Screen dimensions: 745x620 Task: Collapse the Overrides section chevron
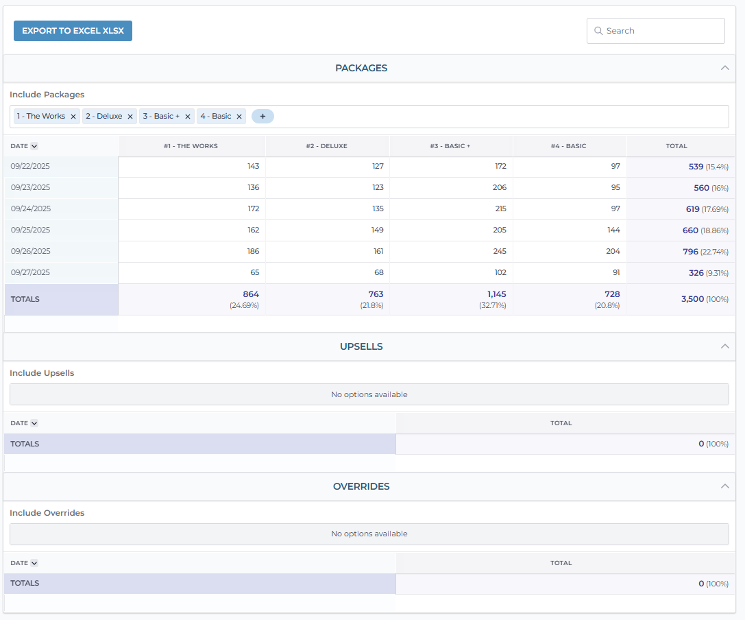point(725,486)
